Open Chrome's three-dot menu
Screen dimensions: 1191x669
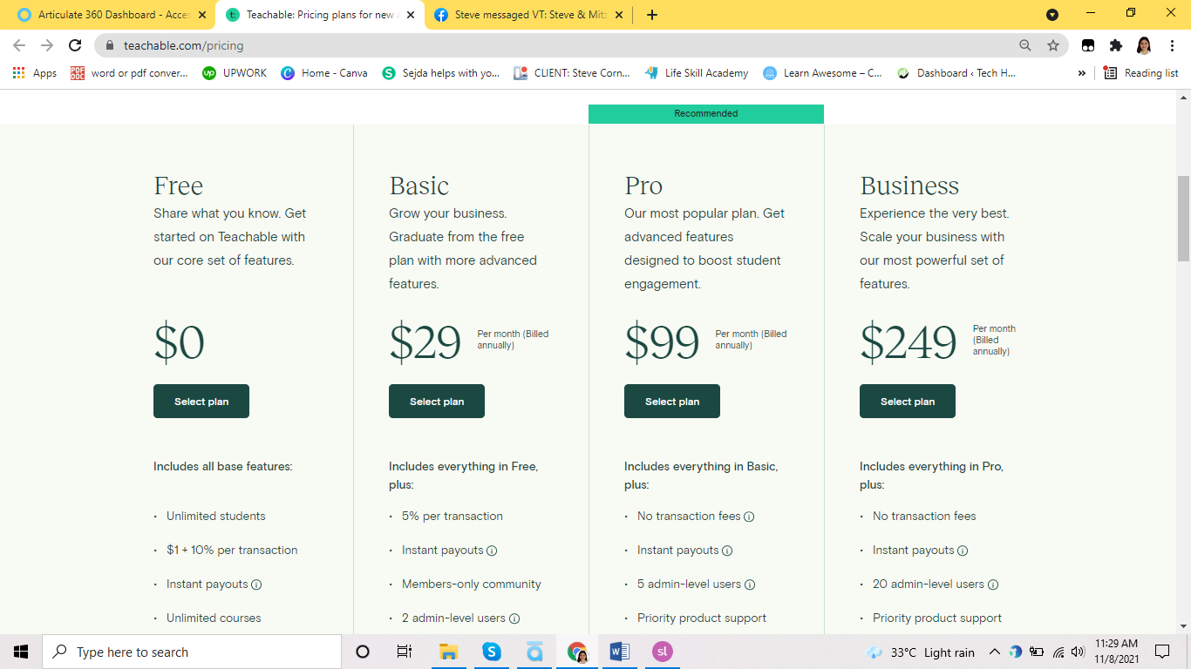[x=1172, y=45]
